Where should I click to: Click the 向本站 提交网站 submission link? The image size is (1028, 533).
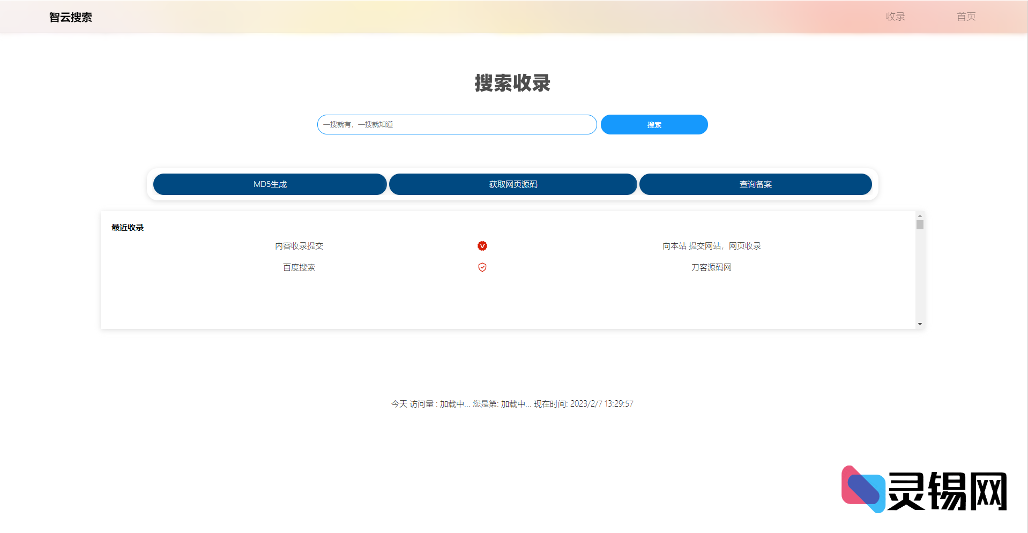(x=711, y=246)
